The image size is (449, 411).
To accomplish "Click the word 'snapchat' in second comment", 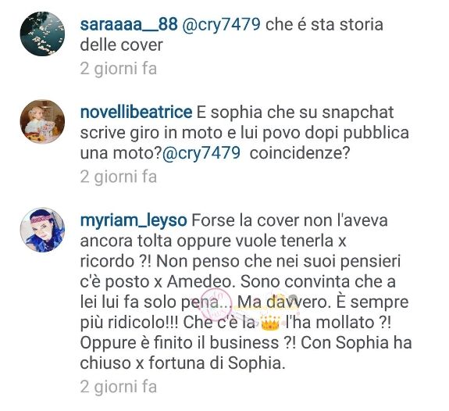I will point(358,113).
